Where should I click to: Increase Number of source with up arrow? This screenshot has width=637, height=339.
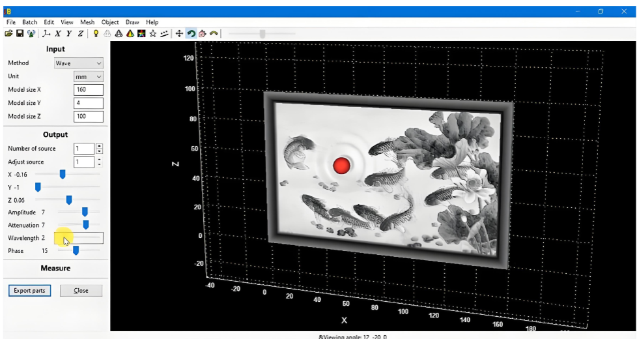click(x=99, y=146)
